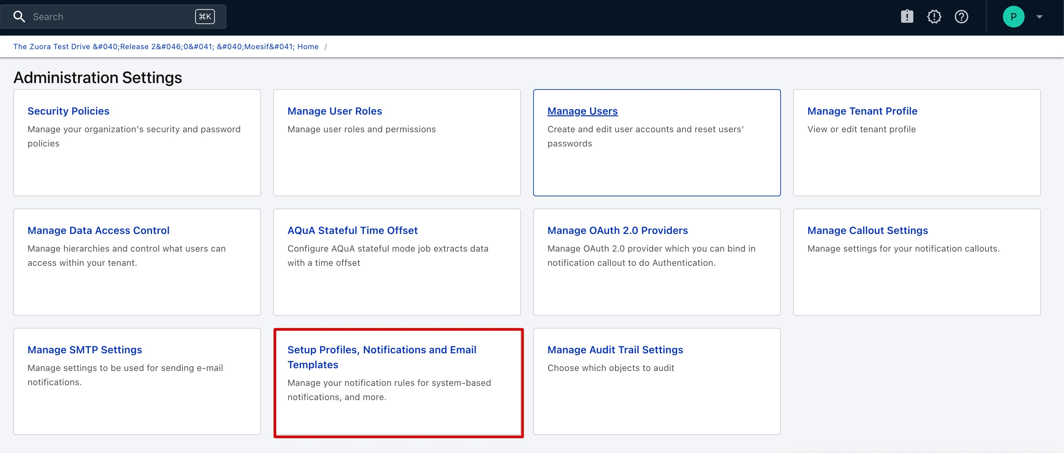This screenshot has width=1064, height=453.
Task: Open Manage Data Access Control
Action: [98, 230]
